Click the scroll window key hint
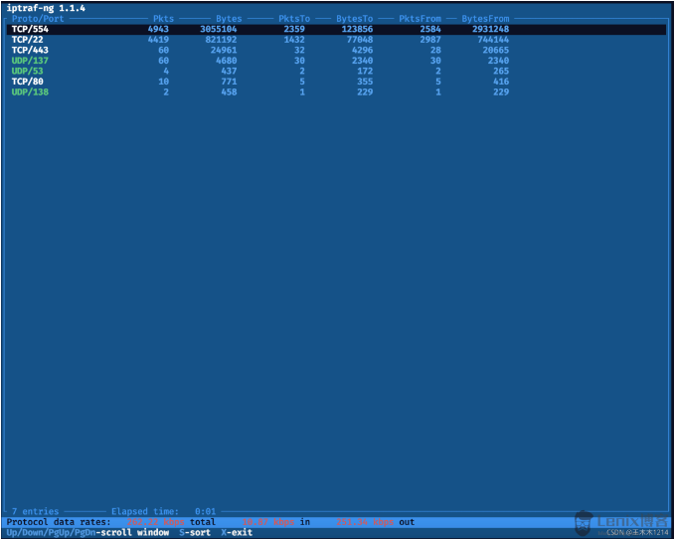Image resolution: width=675 pixels, height=539 pixels. tap(87, 533)
